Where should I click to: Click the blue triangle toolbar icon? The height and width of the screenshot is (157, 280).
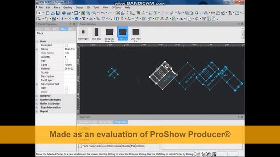(x=181, y=19)
